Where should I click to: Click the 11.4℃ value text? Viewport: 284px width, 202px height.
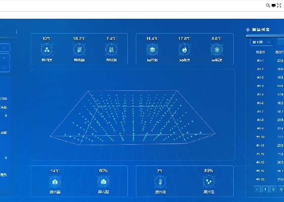tap(152, 39)
